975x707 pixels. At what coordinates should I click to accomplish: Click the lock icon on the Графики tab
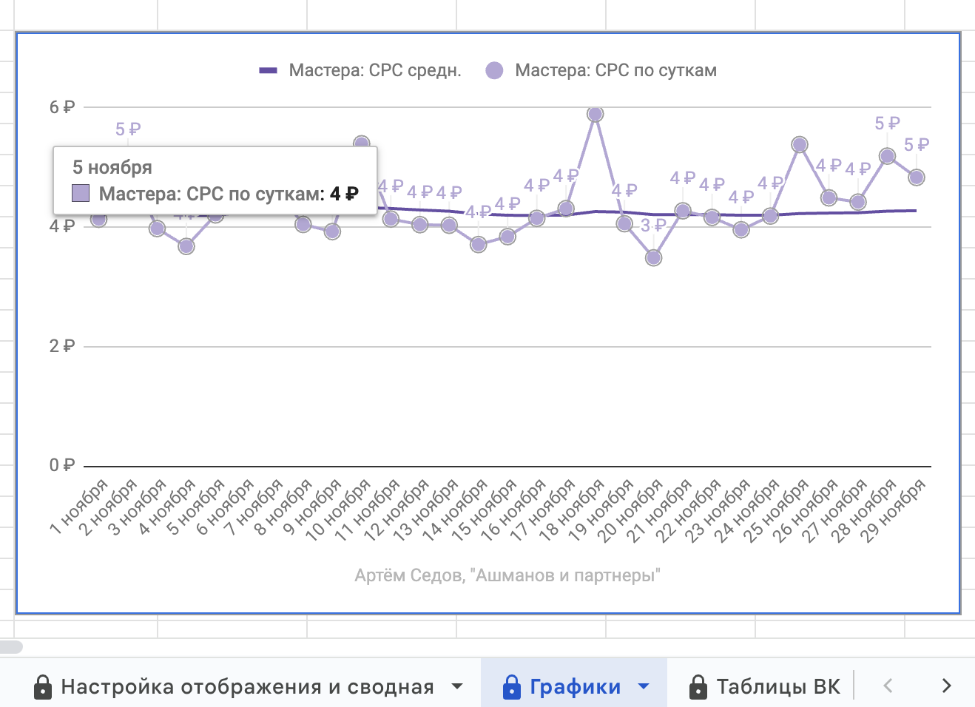point(511,686)
